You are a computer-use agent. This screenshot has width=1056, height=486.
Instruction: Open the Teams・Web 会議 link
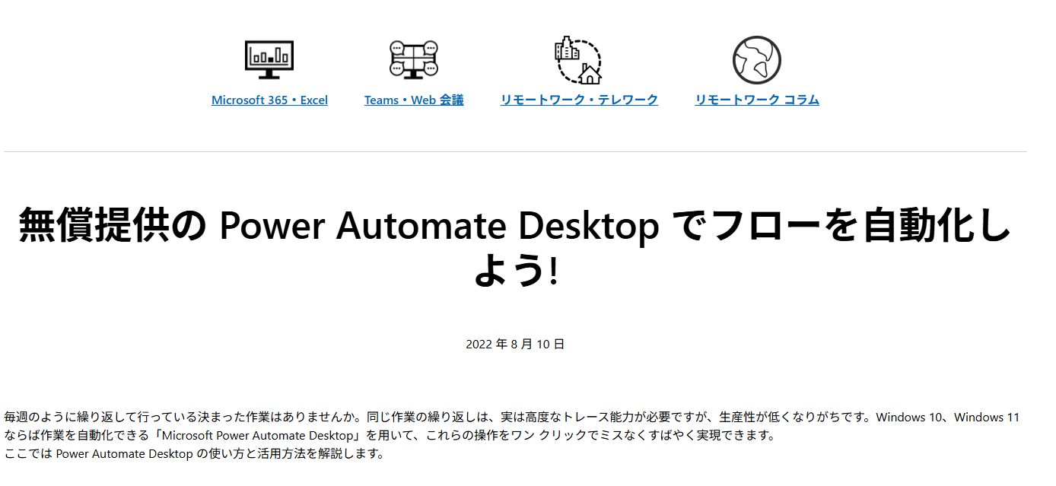tap(414, 100)
